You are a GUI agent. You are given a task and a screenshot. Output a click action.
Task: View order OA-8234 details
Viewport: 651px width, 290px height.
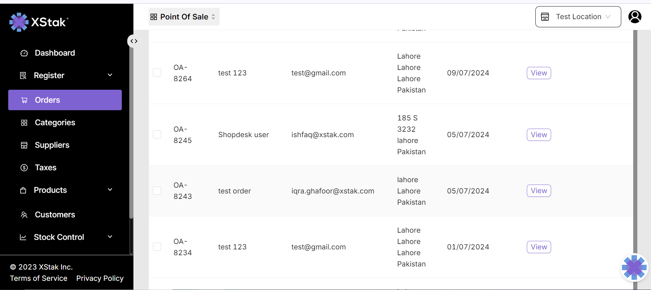click(x=538, y=247)
